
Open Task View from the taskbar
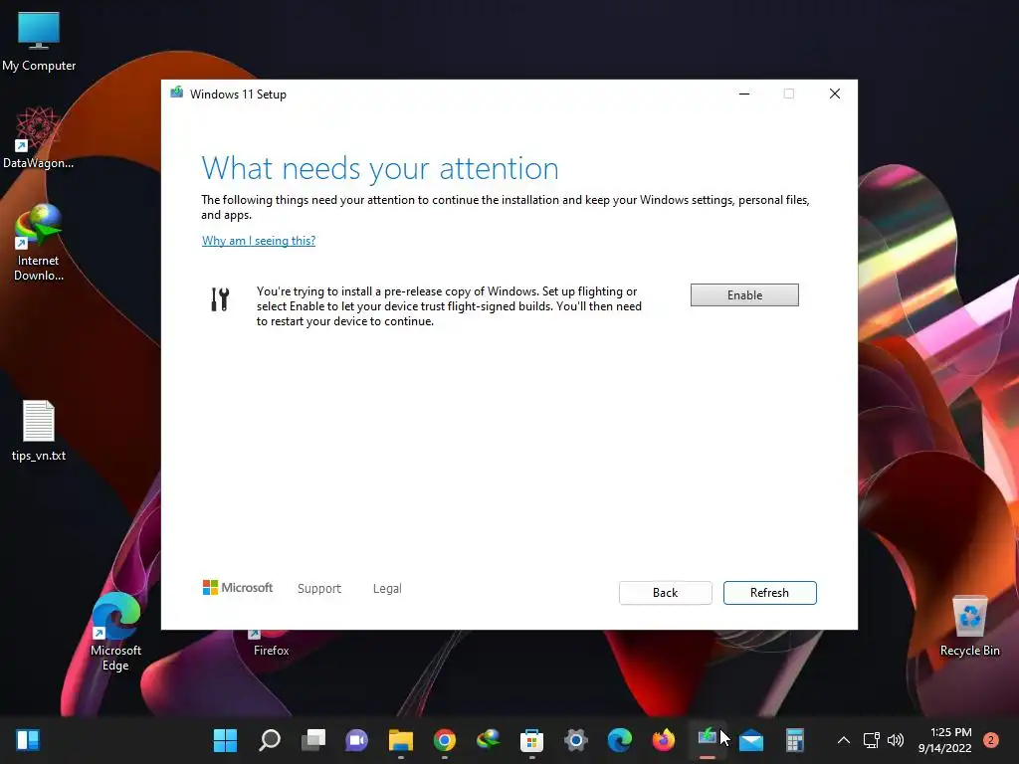pyautogui.click(x=313, y=740)
